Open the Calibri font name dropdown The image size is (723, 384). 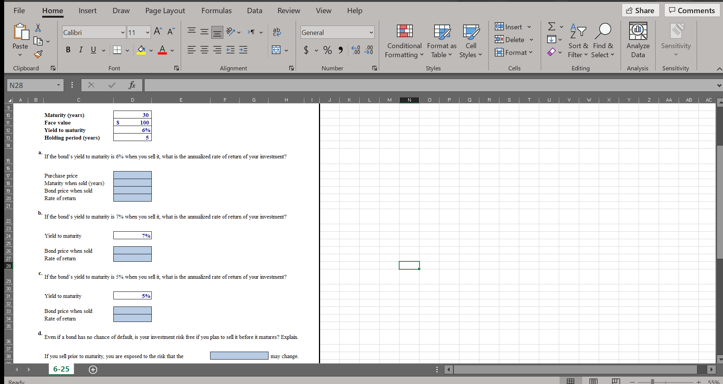[123, 33]
